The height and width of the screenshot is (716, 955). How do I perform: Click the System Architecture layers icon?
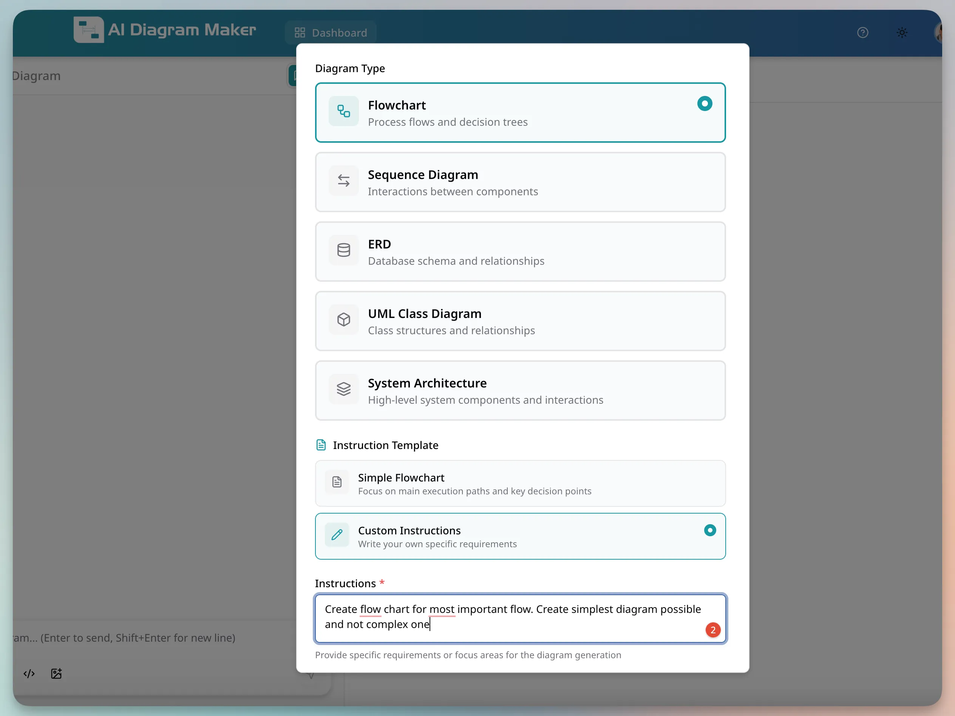pyautogui.click(x=343, y=389)
